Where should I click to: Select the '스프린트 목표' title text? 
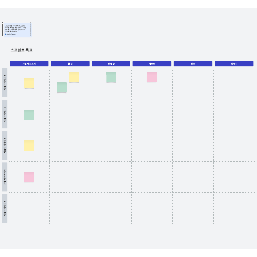point(21,50)
